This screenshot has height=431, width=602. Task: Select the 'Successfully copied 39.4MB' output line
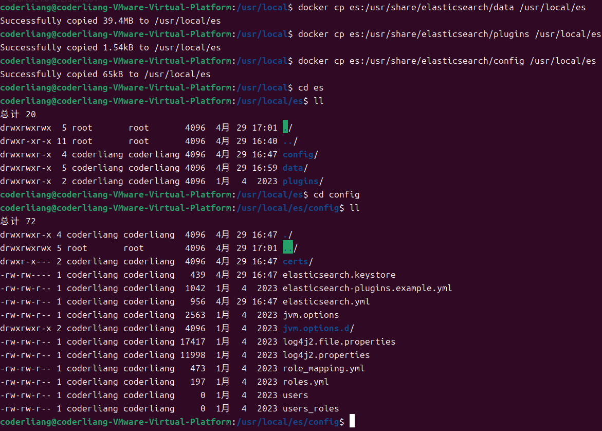(x=111, y=21)
